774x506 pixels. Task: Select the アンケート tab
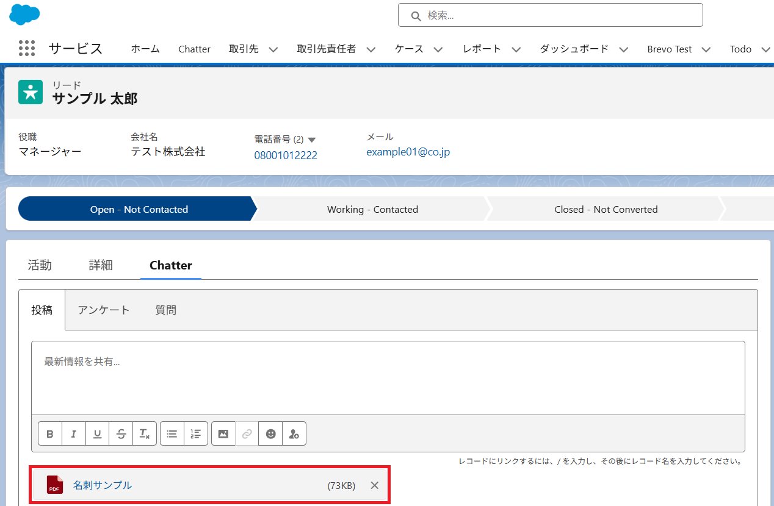(104, 310)
